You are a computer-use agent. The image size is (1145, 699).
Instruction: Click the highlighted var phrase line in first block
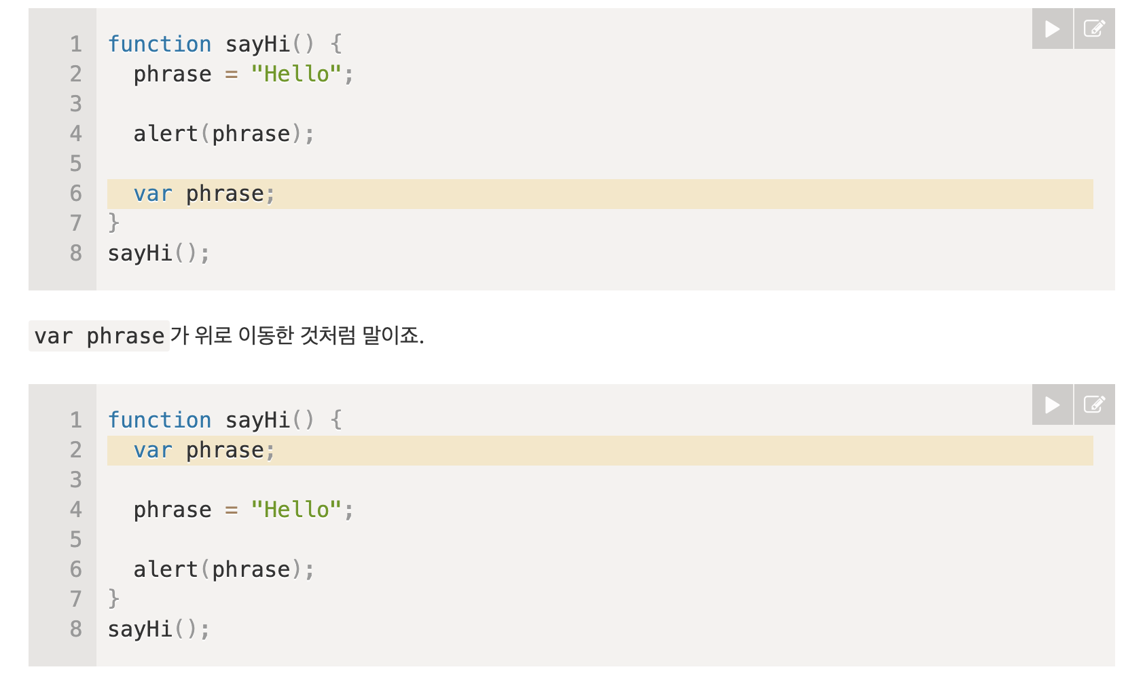202,194
